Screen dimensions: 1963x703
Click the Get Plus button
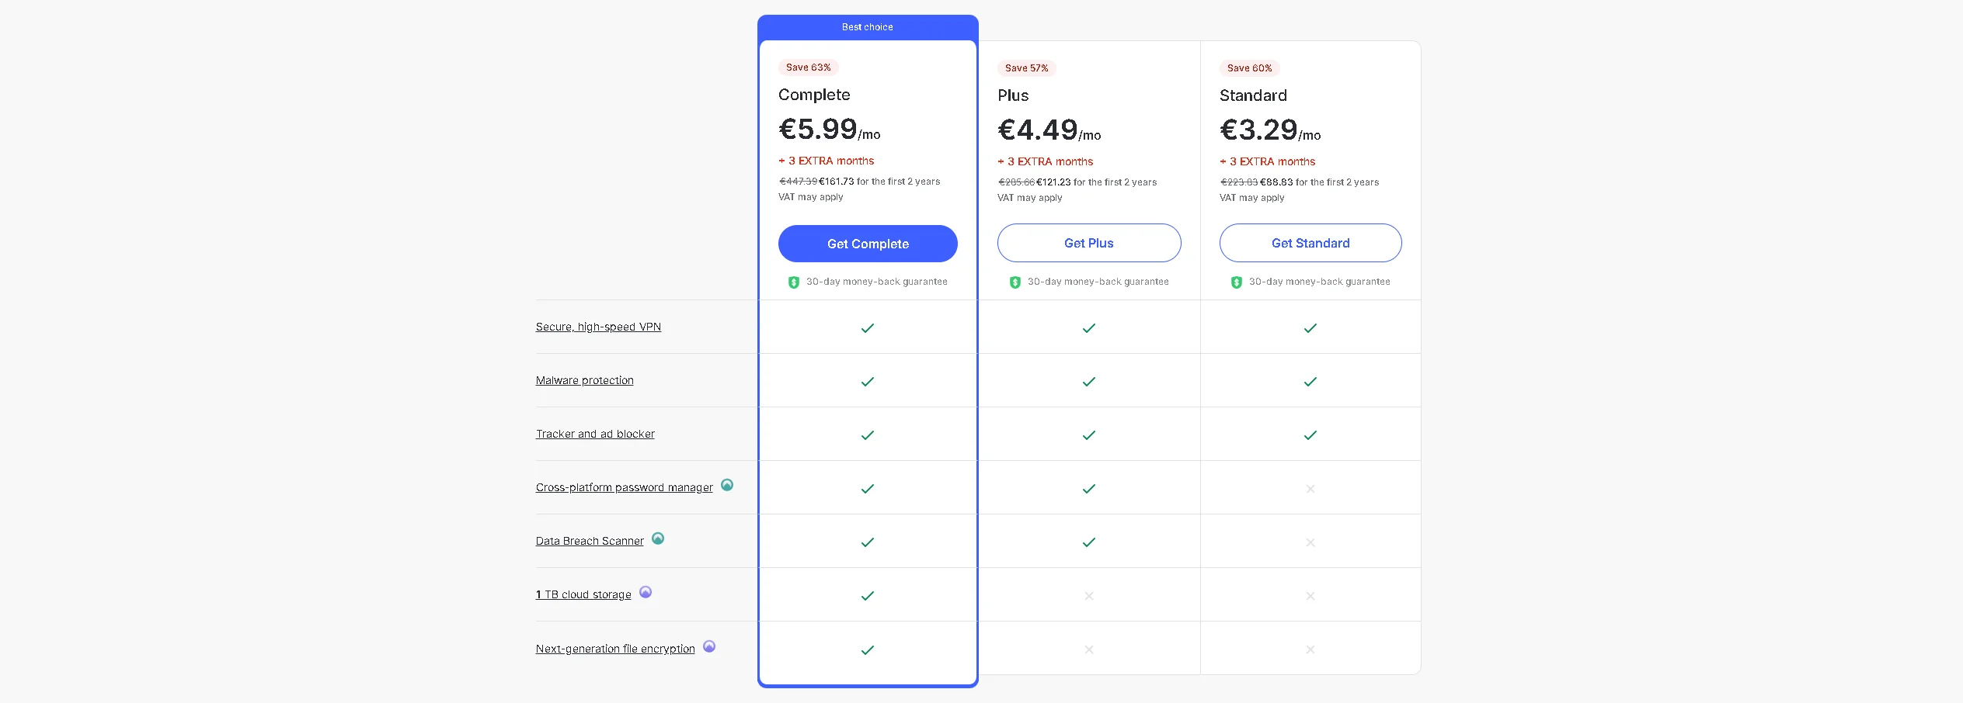pyautogui.click(x=1088, y=243)
